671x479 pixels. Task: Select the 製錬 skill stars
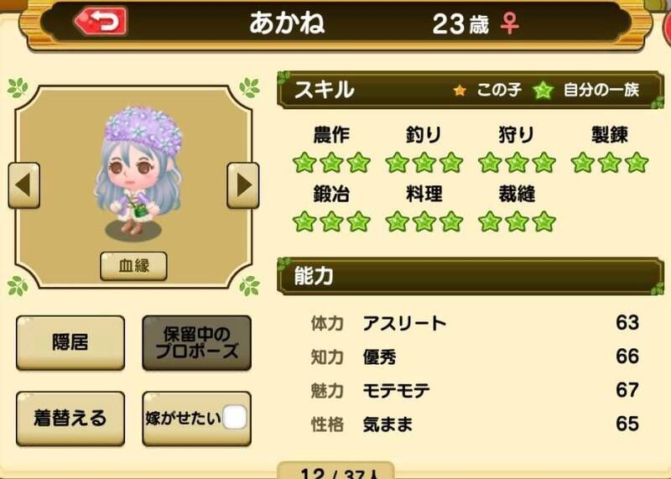click(610, 163)
